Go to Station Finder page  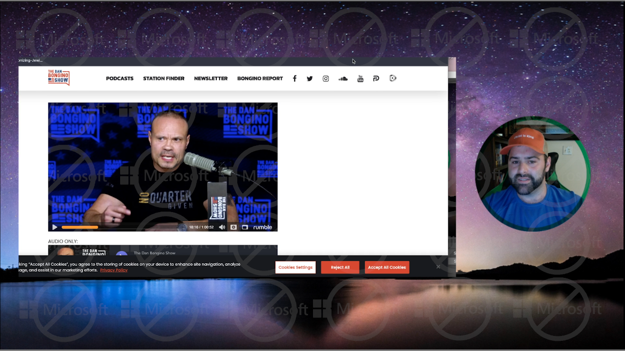(x=164, y=78)
